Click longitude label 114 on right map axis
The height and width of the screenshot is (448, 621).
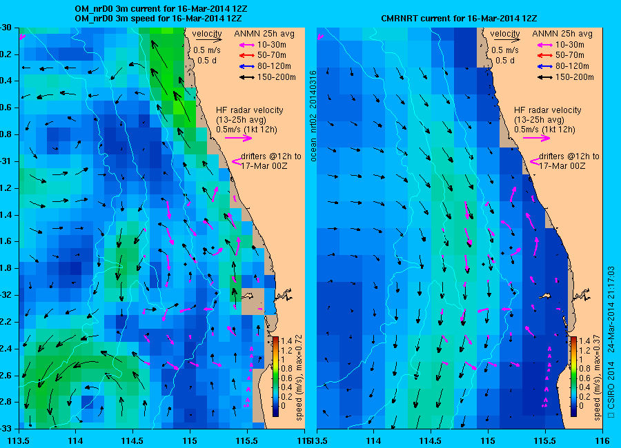tap(373, 440)
